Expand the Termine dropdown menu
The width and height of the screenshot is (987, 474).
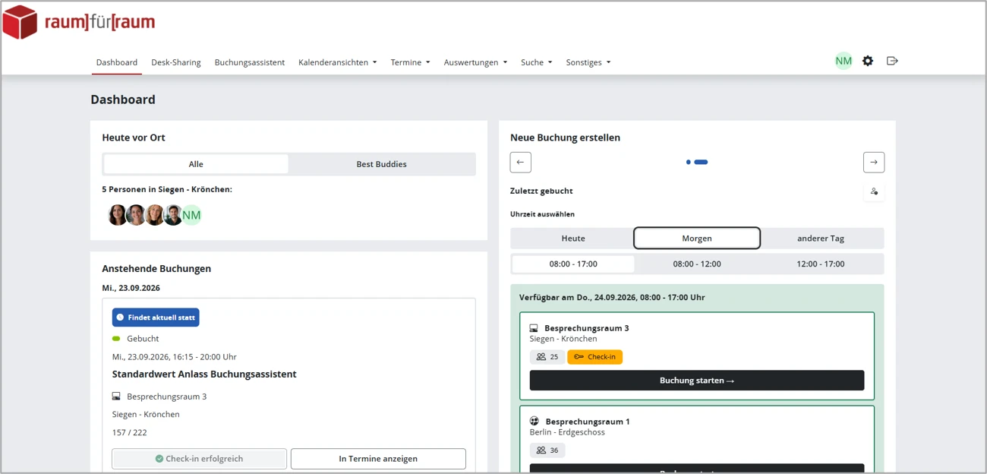[411, 62]
